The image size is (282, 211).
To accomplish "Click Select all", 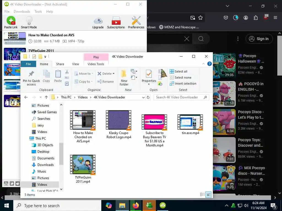I will pyautogui.click(x=178, y=71).
